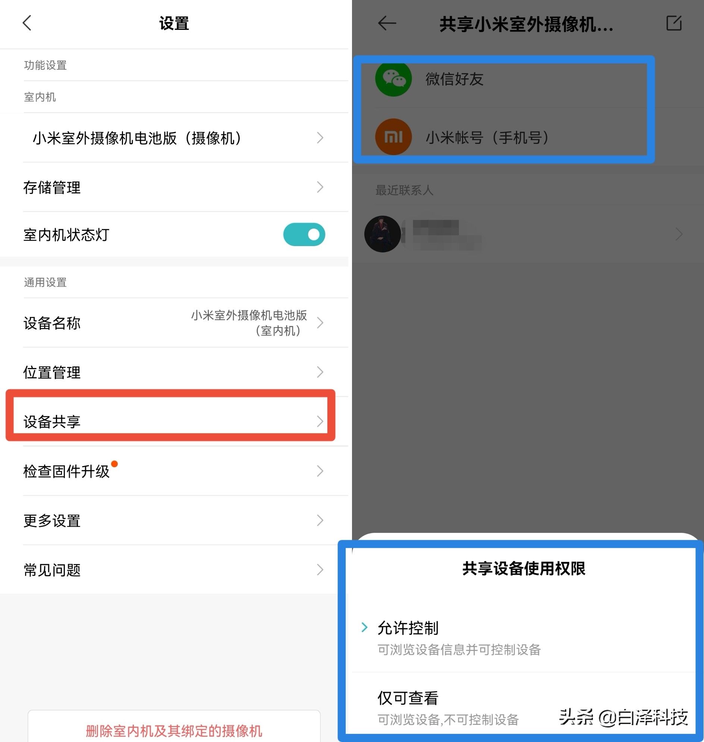This screenshot has height=742, width=704.
Task: Tap the recent contact avatar
Action: click(x=383, y=234)
